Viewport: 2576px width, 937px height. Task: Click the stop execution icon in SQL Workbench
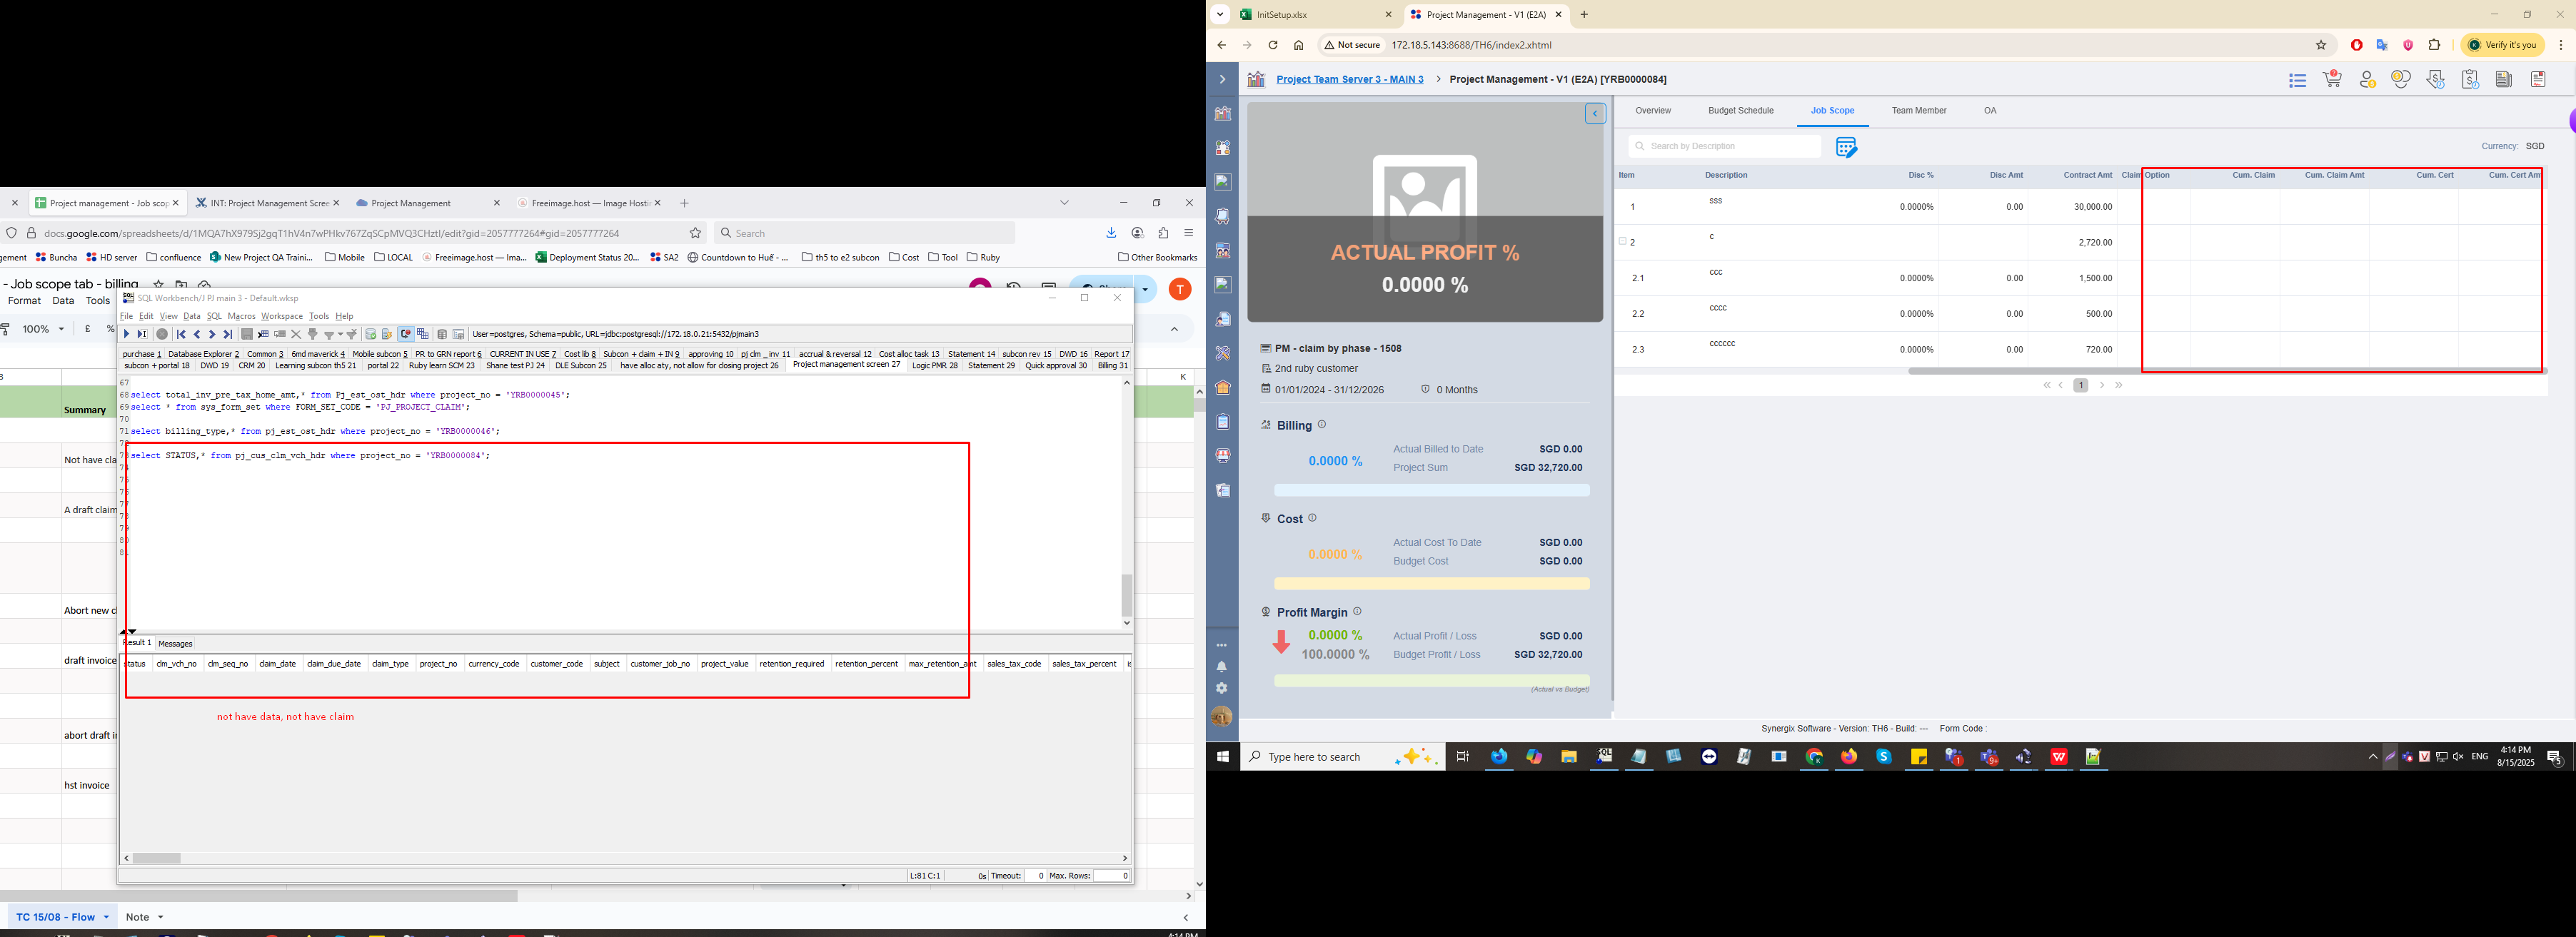(x=162, y=334)
